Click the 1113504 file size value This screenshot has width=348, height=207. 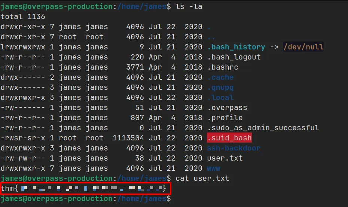128,138
